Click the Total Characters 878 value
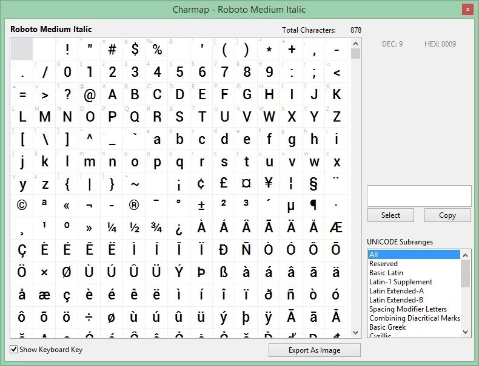Screen dimensions: 479x366 click(355, 30)
